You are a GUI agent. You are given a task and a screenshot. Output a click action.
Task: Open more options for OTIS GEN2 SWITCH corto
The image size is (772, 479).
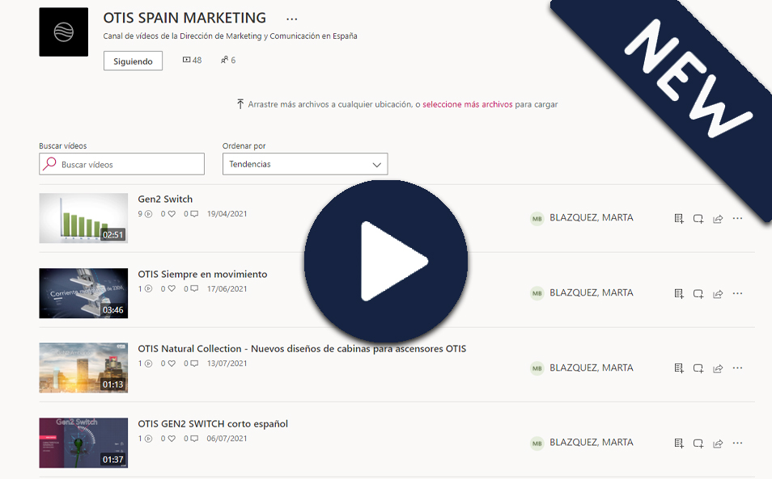737,443
